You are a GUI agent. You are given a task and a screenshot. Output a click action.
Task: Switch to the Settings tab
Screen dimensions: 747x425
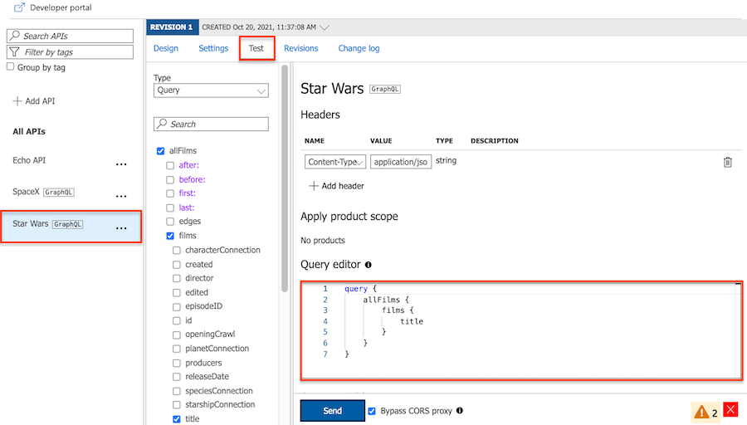(x=213, y=48)
